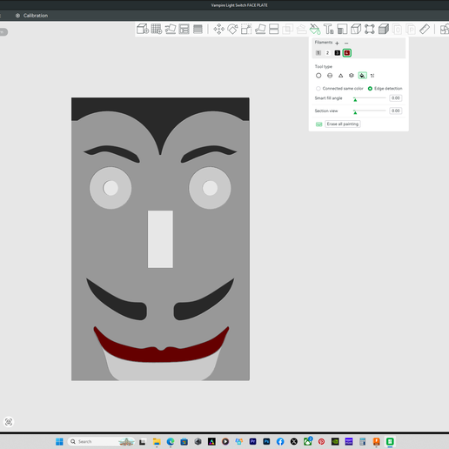
Task: Open Premiere Pro from the taskbar
Action: click(x=252, y=441)
